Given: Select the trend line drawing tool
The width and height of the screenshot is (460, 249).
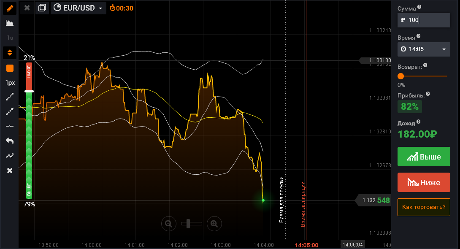Looking at the screenshot, I should click(10, 97).
